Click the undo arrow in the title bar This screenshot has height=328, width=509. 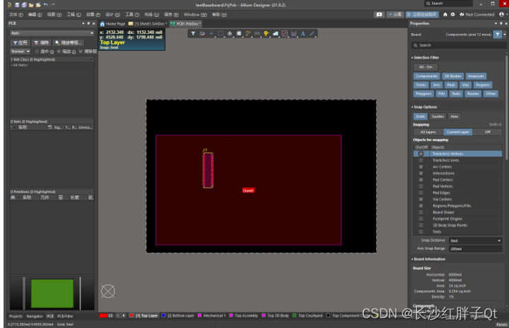[46, 5]
